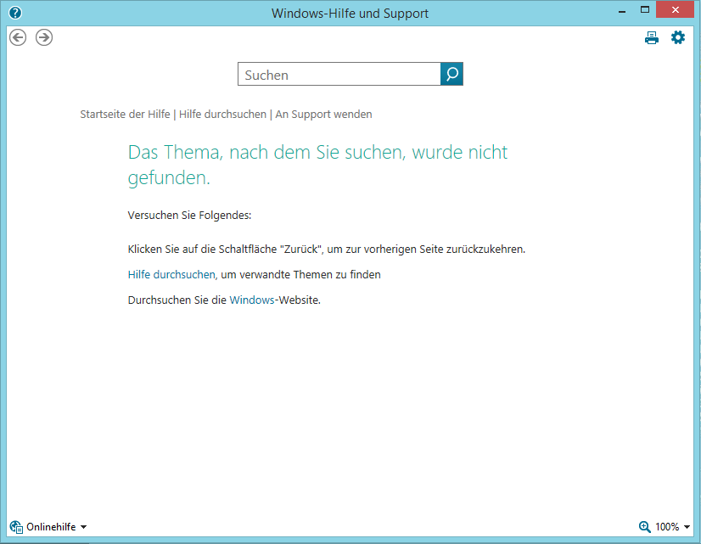The width and height of the screenshot is (701, 544).
Task: Focus the Suchen search input field
Action: coord(339,75)
